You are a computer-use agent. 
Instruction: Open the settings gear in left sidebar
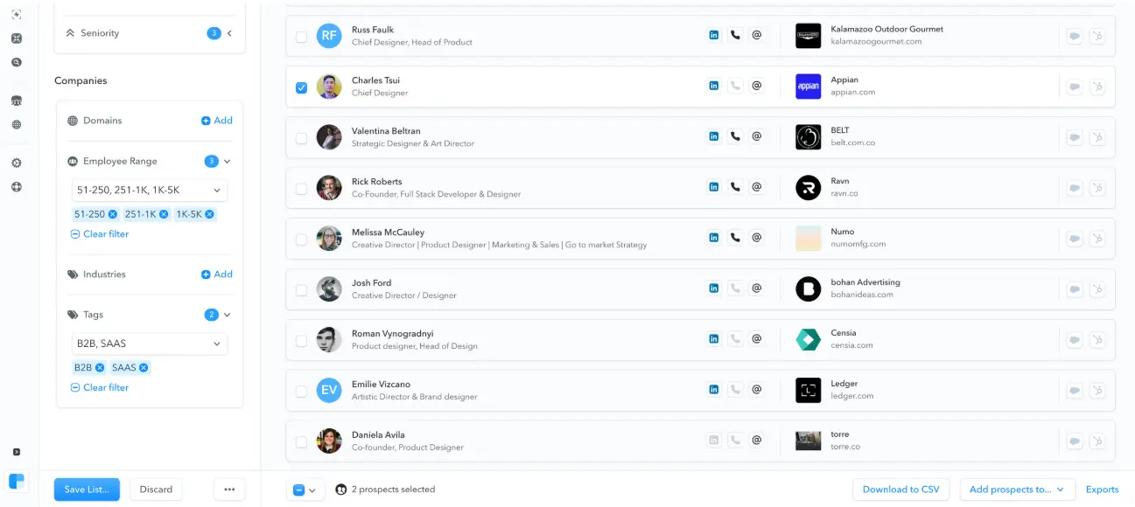pos(17,163)
